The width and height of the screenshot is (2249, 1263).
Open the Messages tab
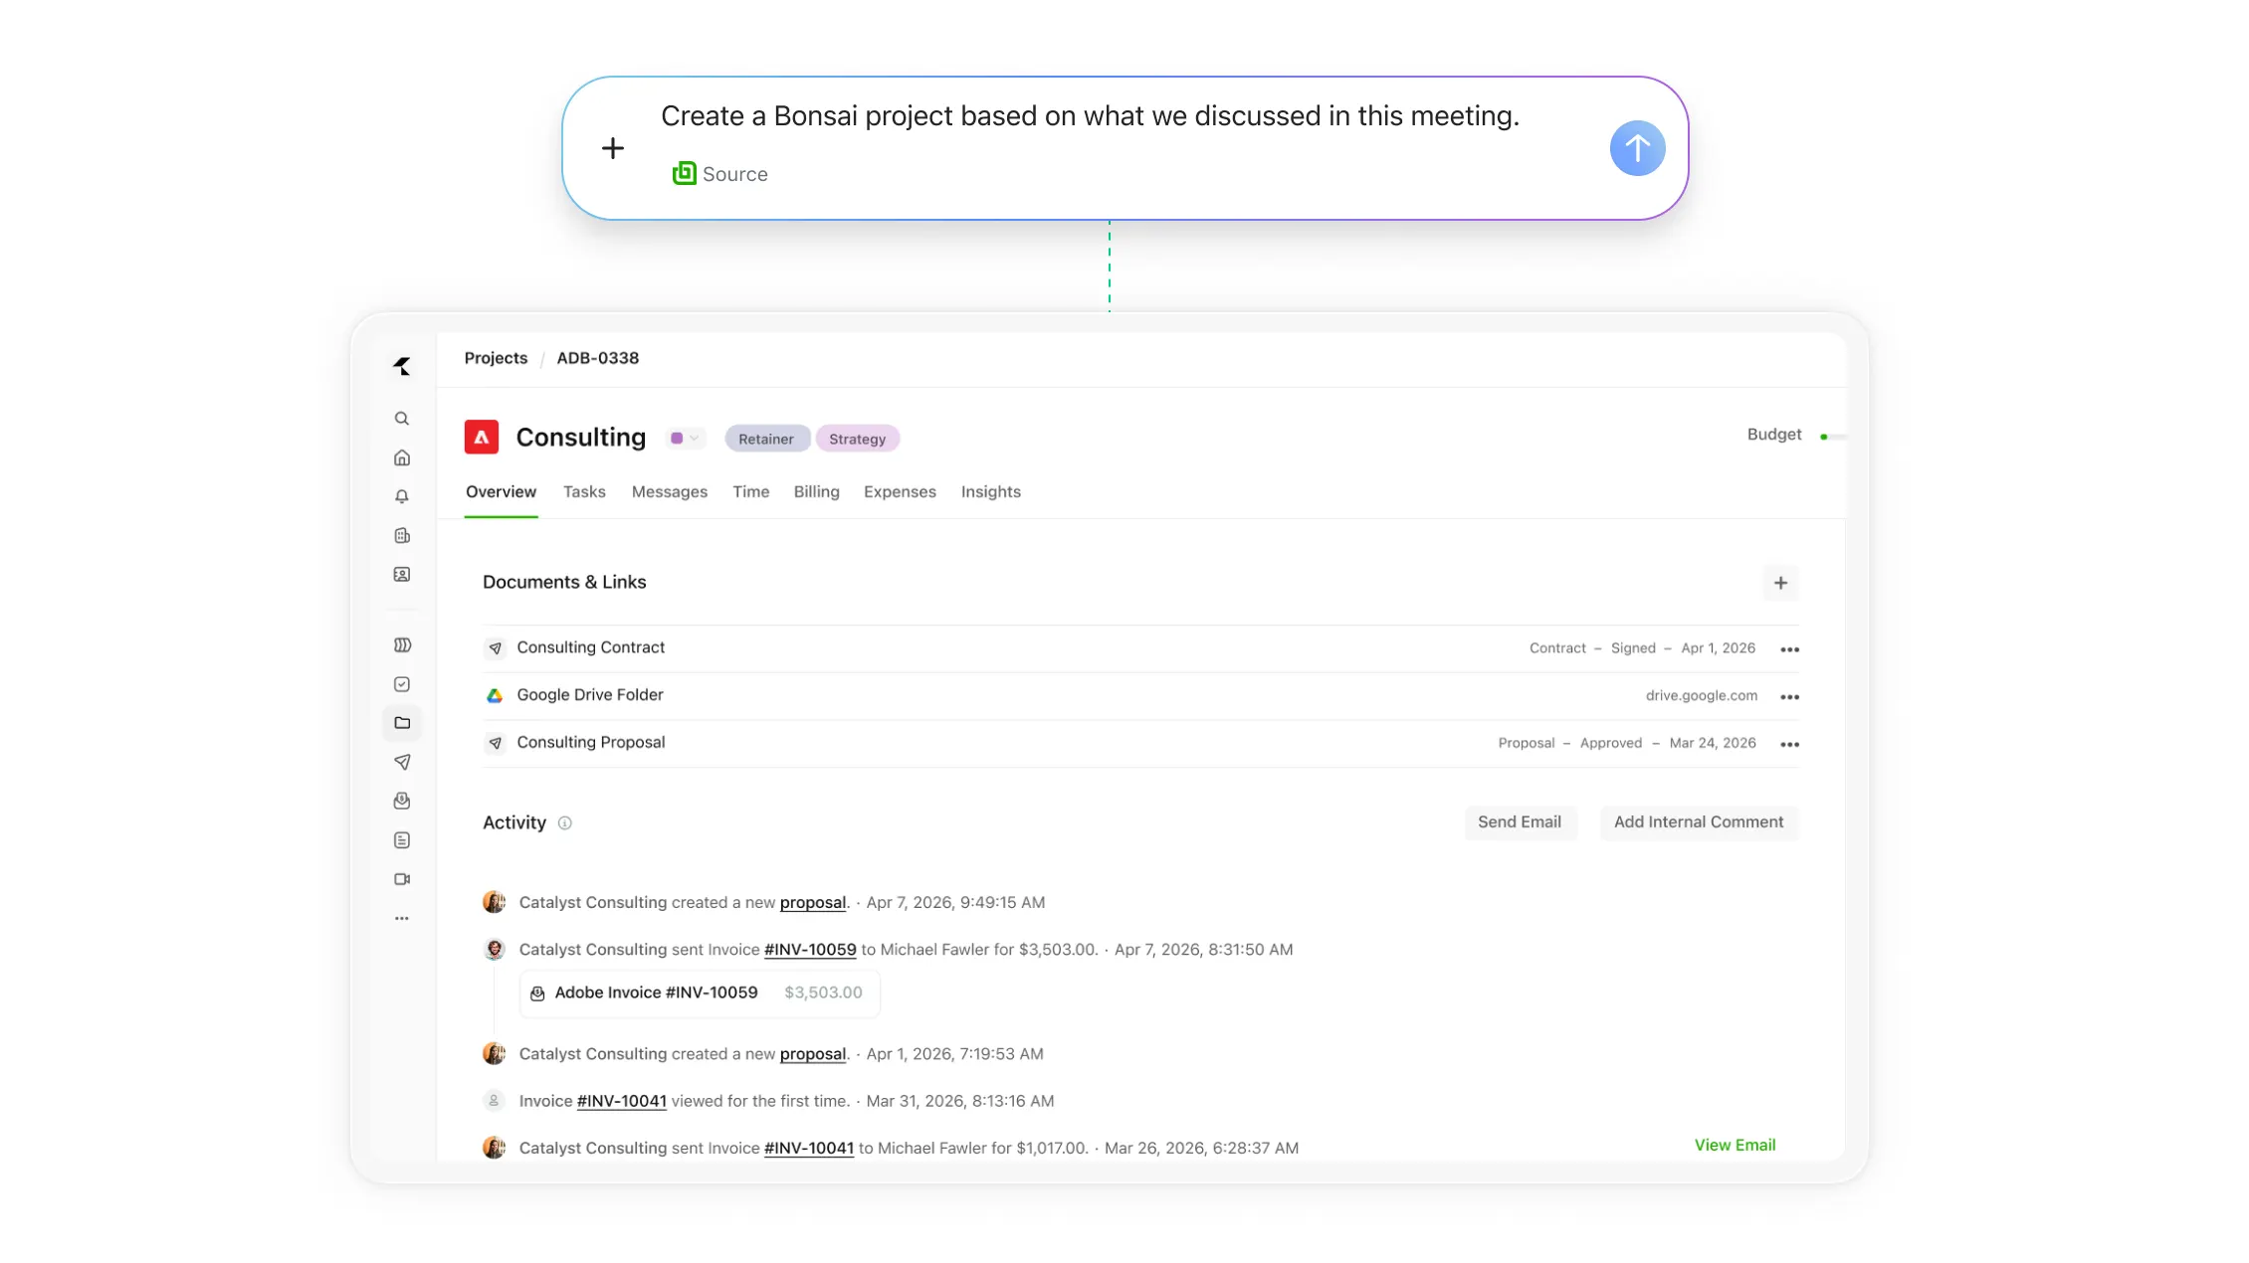(x=669, y=491)
